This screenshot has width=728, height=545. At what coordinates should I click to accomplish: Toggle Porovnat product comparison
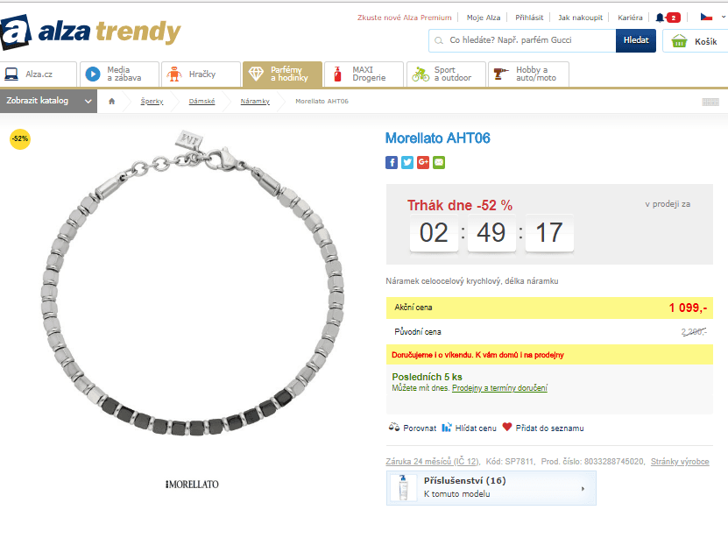click(x=413, y=428)
